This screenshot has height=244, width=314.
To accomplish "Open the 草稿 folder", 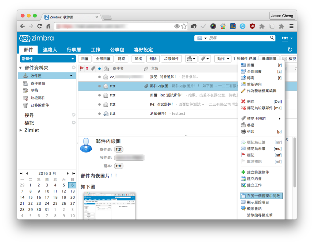I will (34, 91).
